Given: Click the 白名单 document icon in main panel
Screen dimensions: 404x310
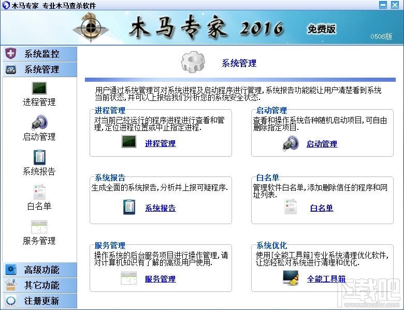Looking at the screenshot, I should click(x=291, y=208).
